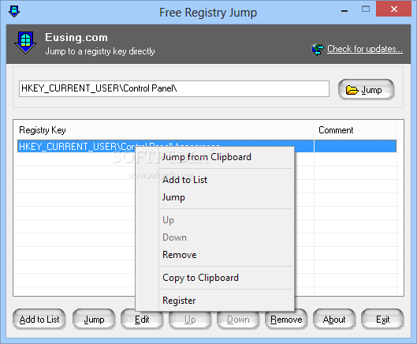Select Add to List in context menu

(x=184, y=180)
